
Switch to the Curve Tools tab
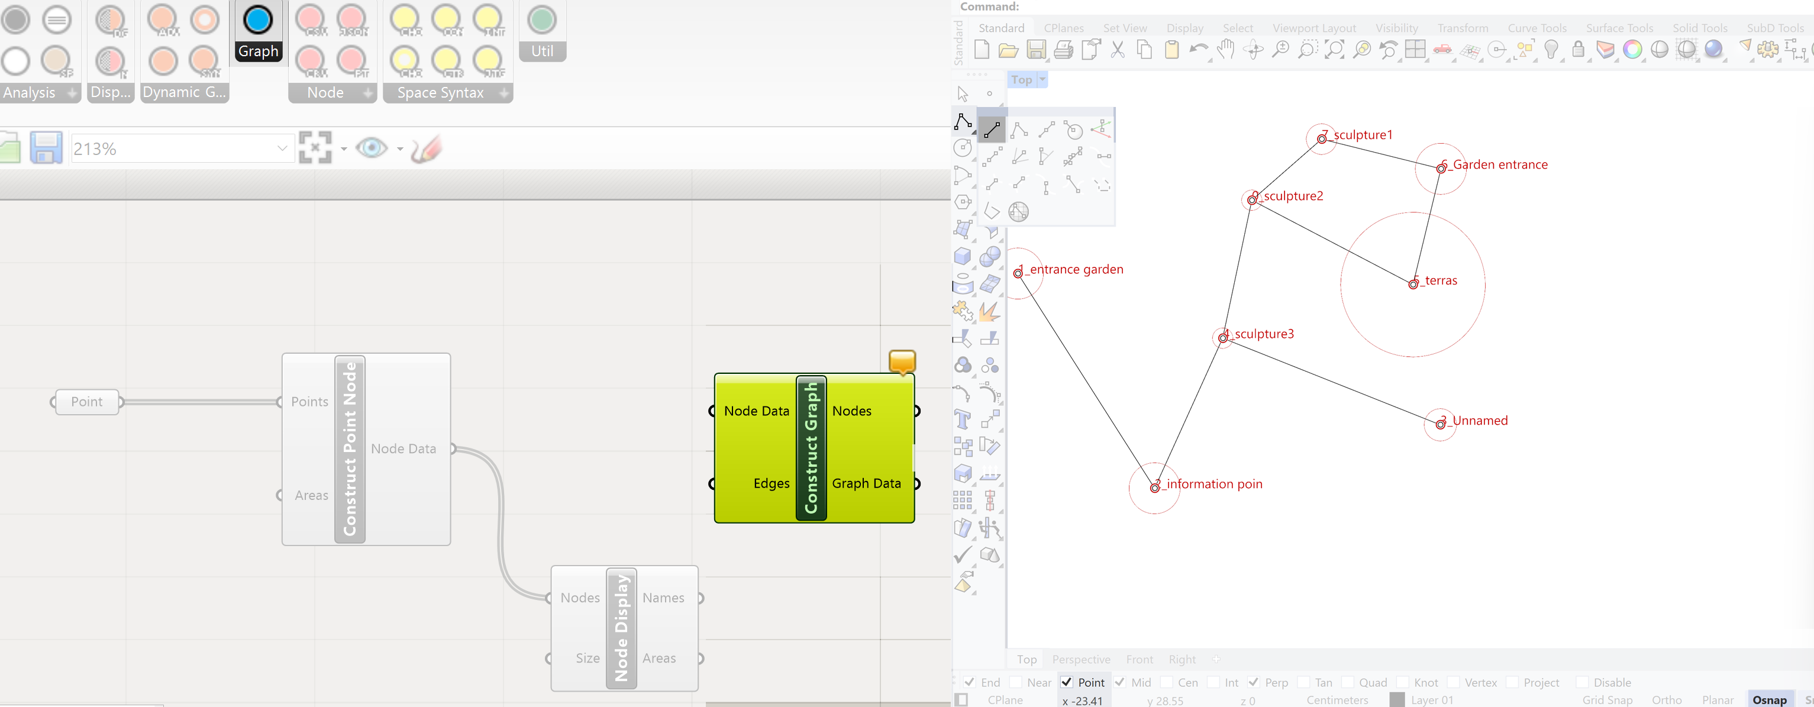tap(1537, 28)
